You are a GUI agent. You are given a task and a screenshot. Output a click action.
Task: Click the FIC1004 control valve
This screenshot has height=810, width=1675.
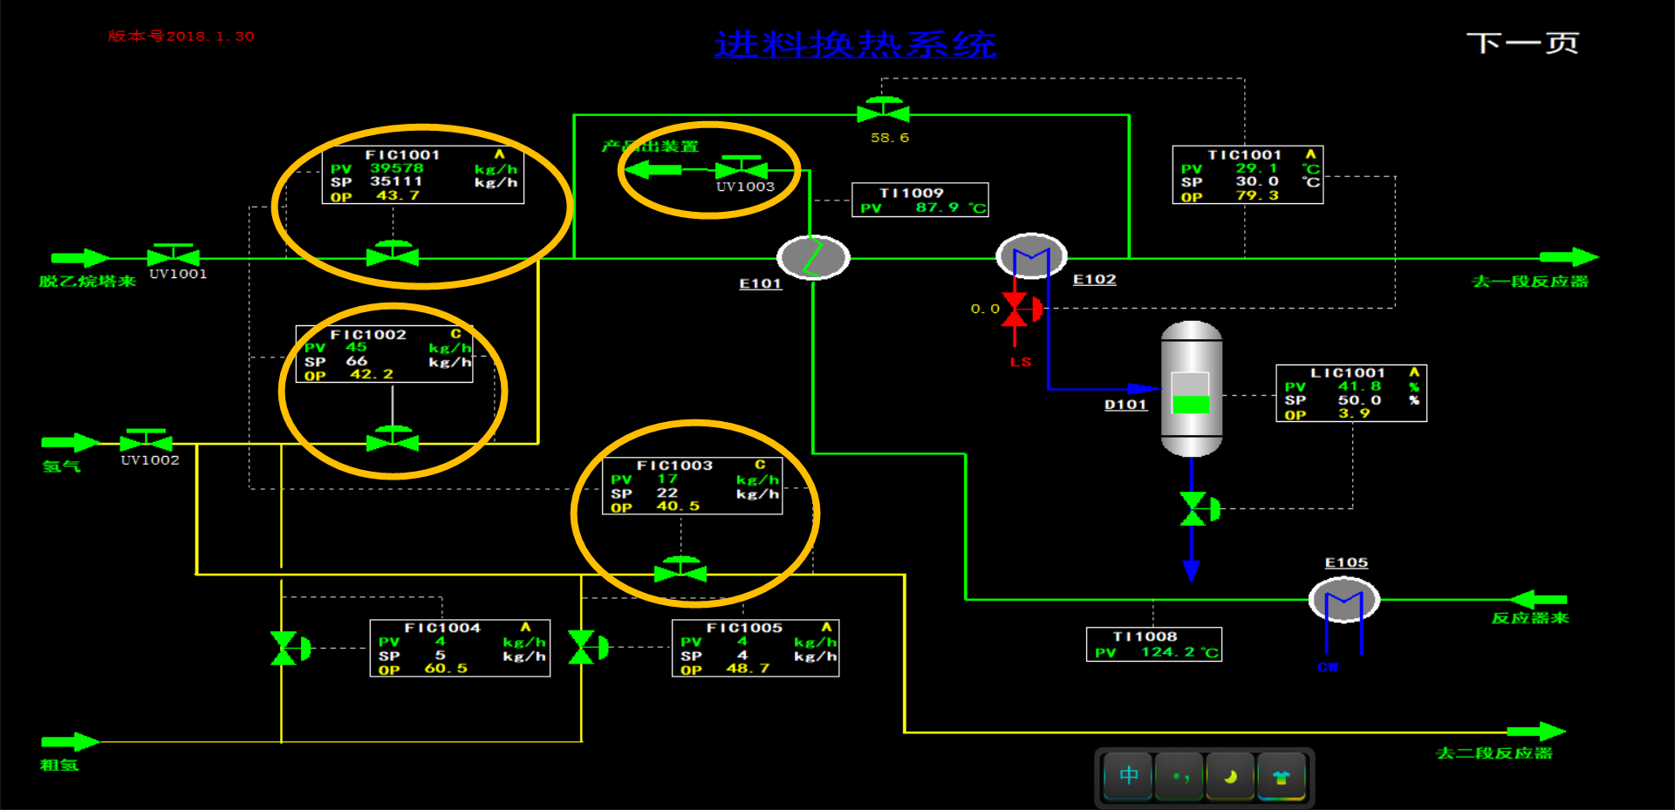click(x=290, y=648)
